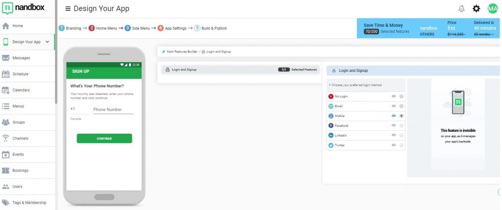Screen dimensions: 502x210
Task: Click Main Features Builder breadcrumb link
Action: pyautogui.click(x=180, y=51)
